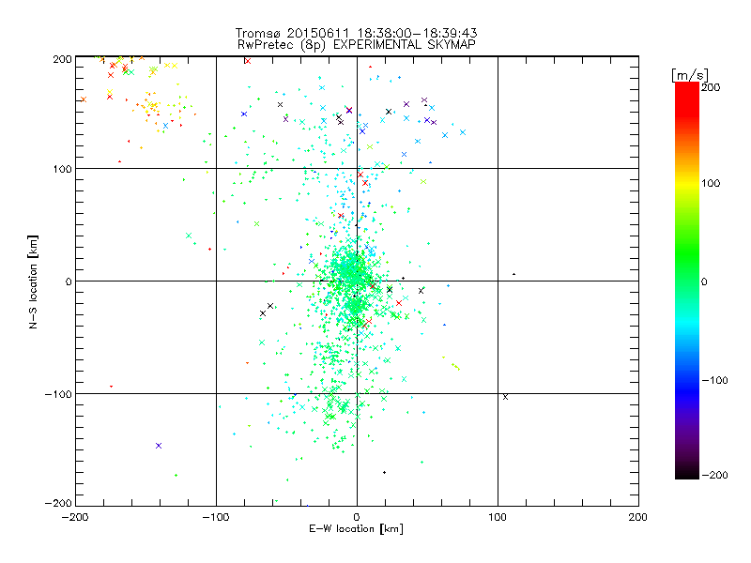Click the black X marker near (105, -103)
Image resolution: width=751 pixels, height=563 pixels.
point(505,397)
